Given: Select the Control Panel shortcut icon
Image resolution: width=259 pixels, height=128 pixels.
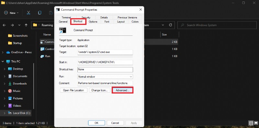Looking at the screenshot, I should point(42,49).
